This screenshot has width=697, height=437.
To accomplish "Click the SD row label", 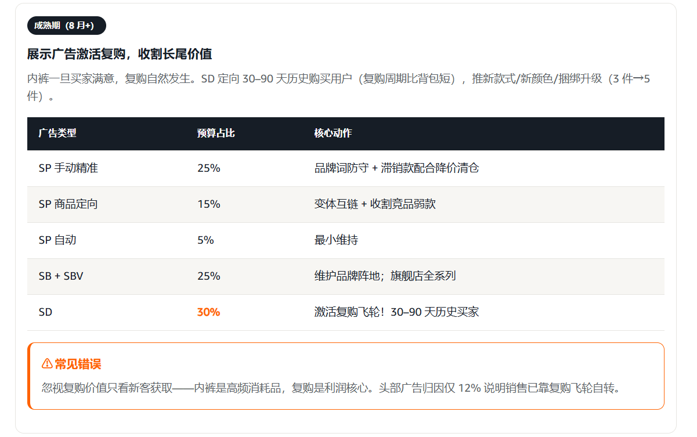I will (45, 312).
